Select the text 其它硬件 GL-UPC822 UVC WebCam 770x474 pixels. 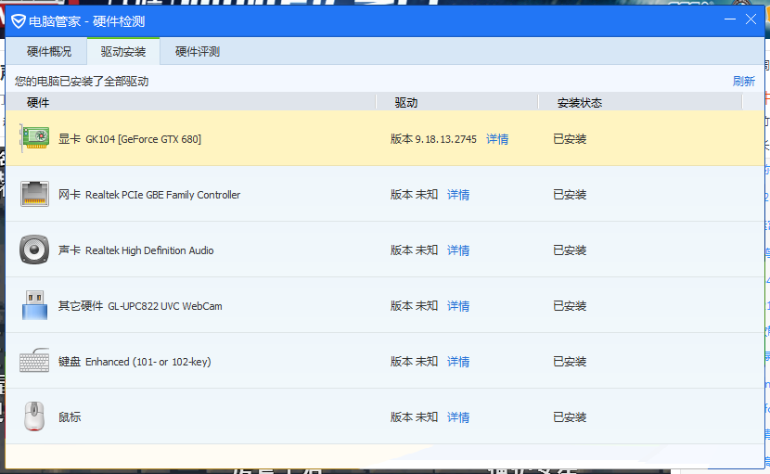point(140,306)
